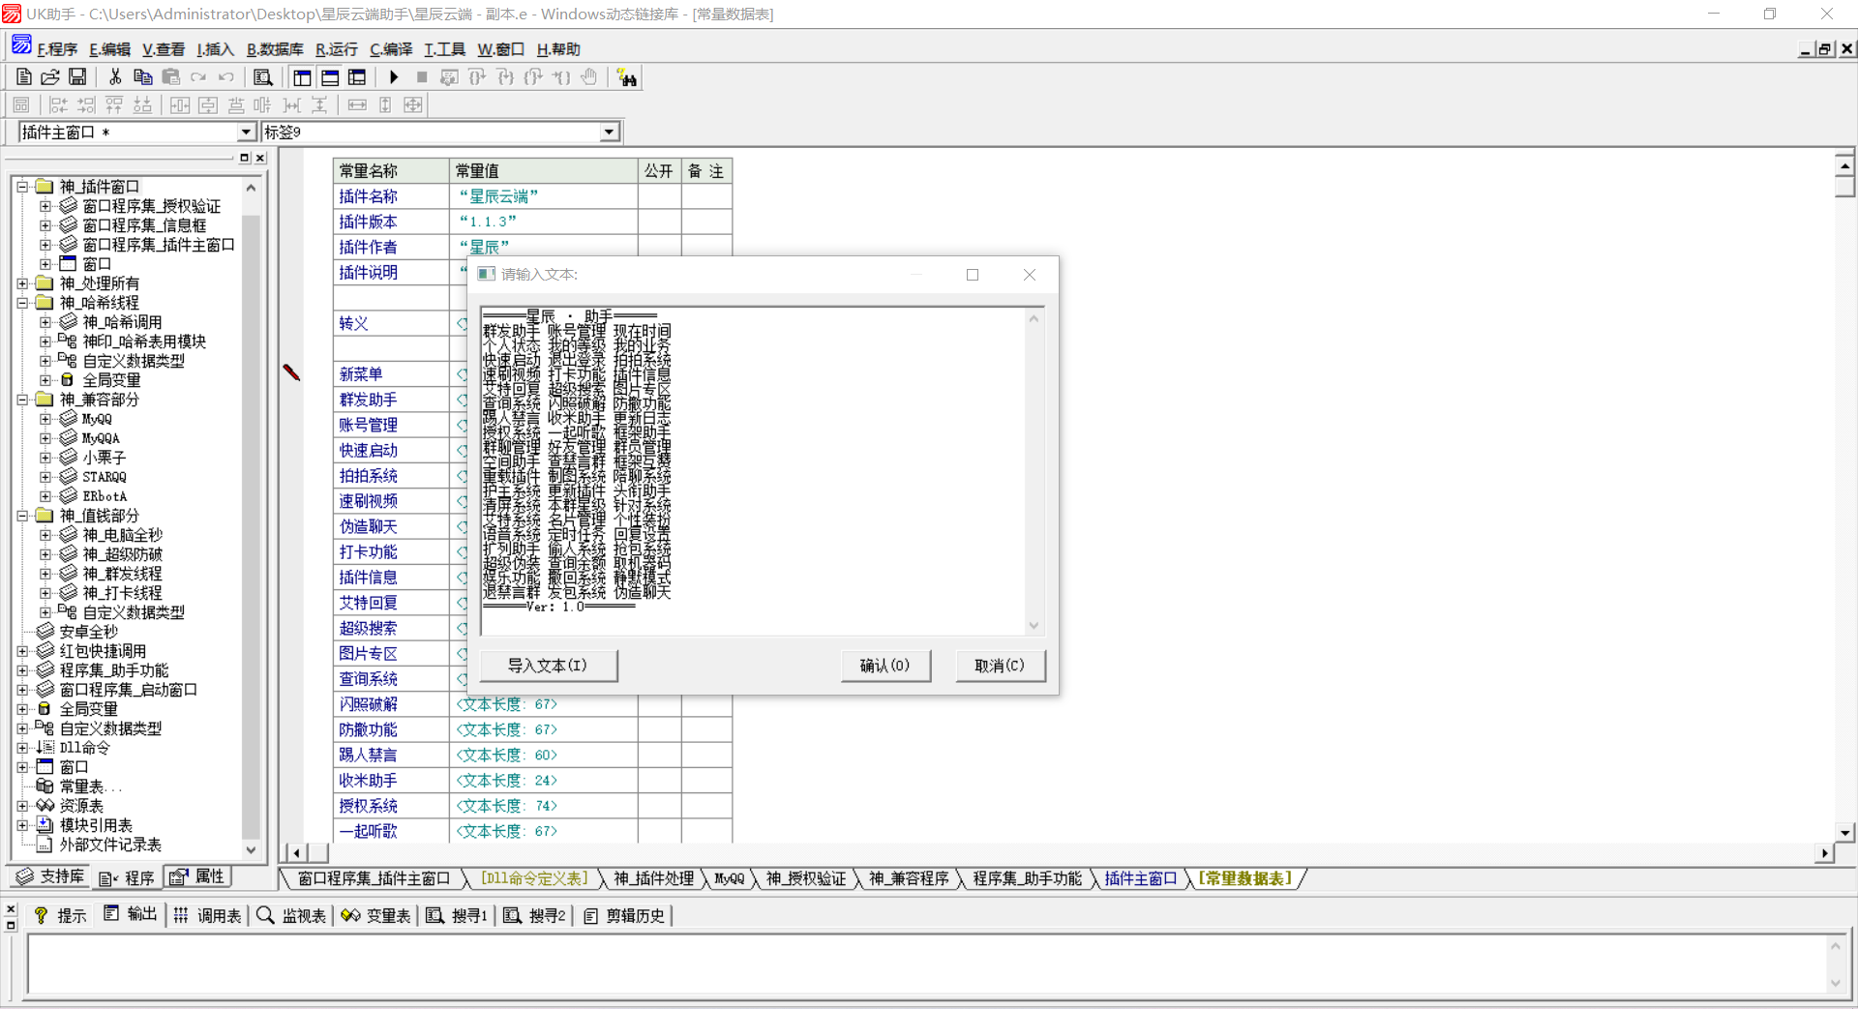Click the Copy icon in the toolbar
This screenshot has width=1858, height=1009.
[x=143, y=77]
